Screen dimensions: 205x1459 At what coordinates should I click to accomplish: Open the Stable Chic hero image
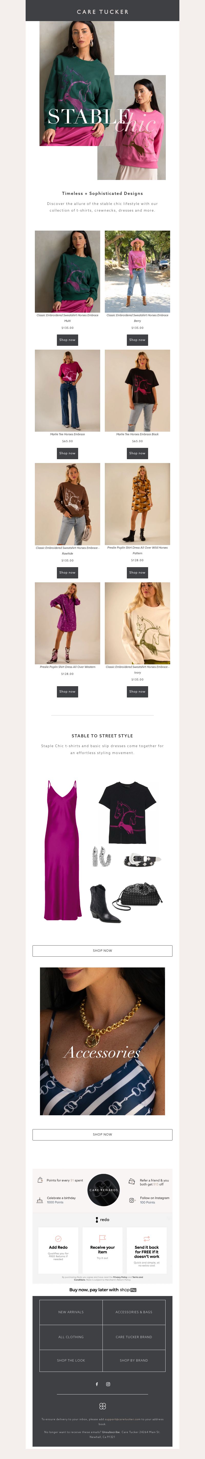pos(102,101)
